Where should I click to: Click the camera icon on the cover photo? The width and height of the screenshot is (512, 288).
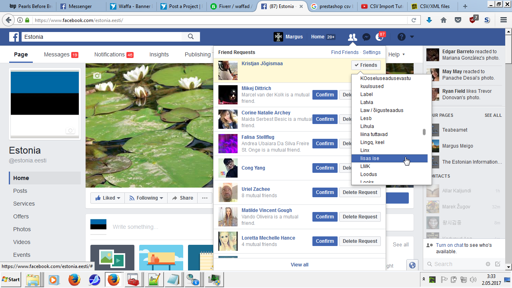click(x=97, y=76)
